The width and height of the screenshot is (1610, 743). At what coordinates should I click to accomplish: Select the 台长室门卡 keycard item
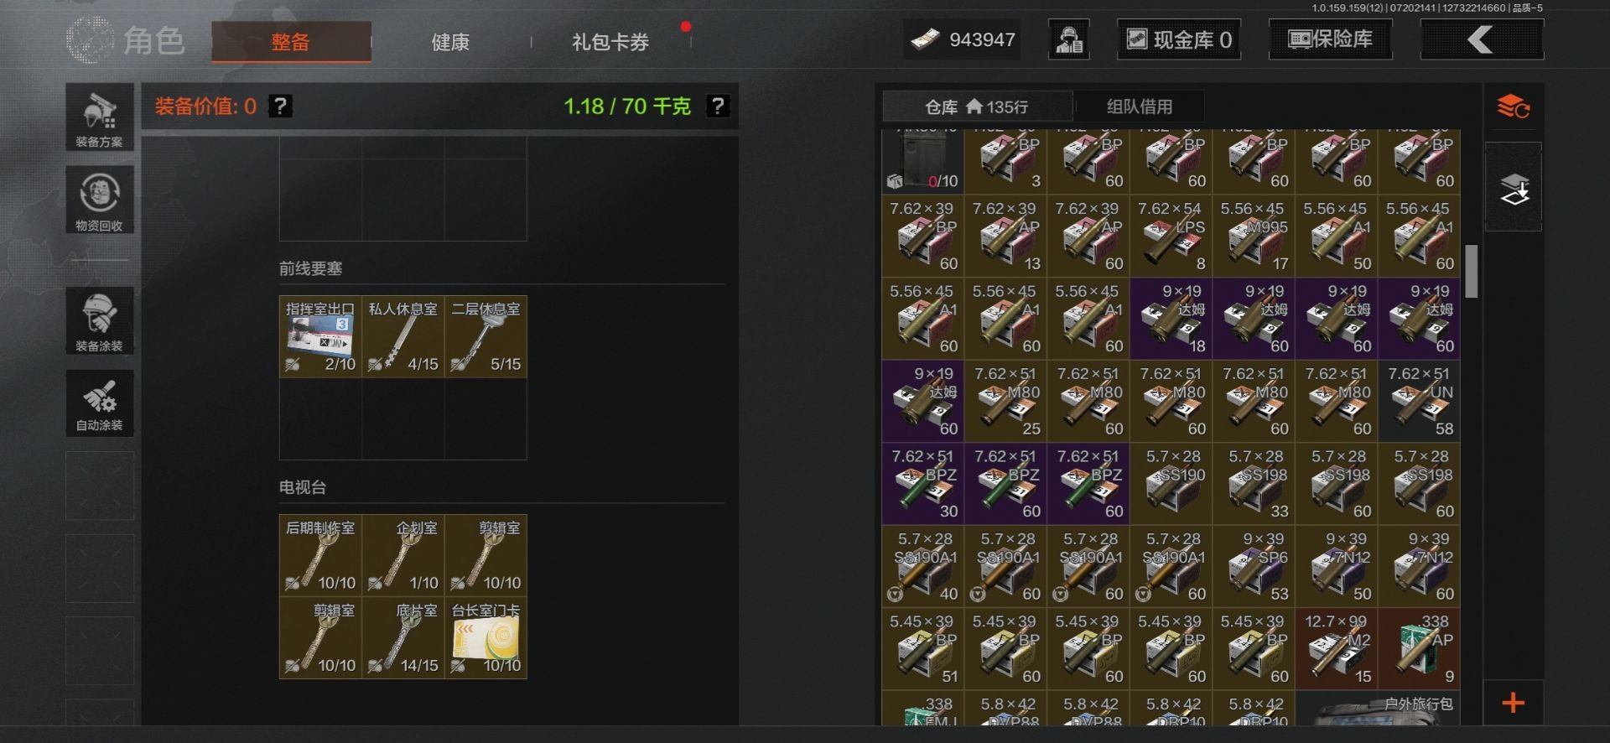[486, 638]
